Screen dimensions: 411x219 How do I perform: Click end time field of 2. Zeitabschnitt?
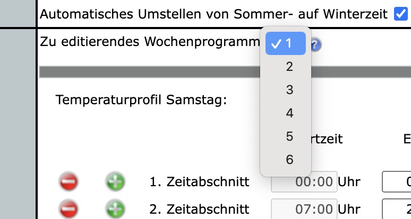click(397, 209)
